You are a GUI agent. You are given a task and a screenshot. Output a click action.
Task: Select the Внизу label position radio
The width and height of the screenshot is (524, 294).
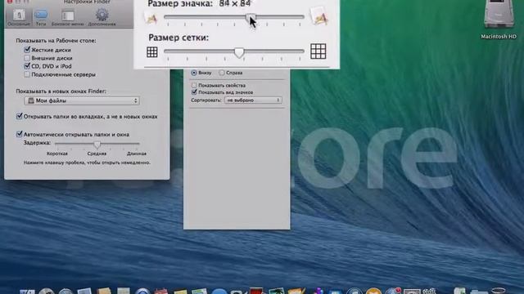[194, 73]
